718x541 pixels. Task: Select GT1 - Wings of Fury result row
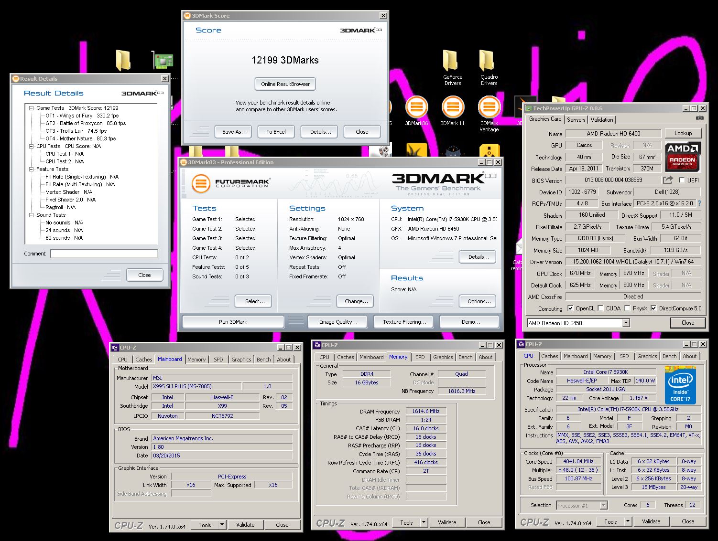click(82, 116)
